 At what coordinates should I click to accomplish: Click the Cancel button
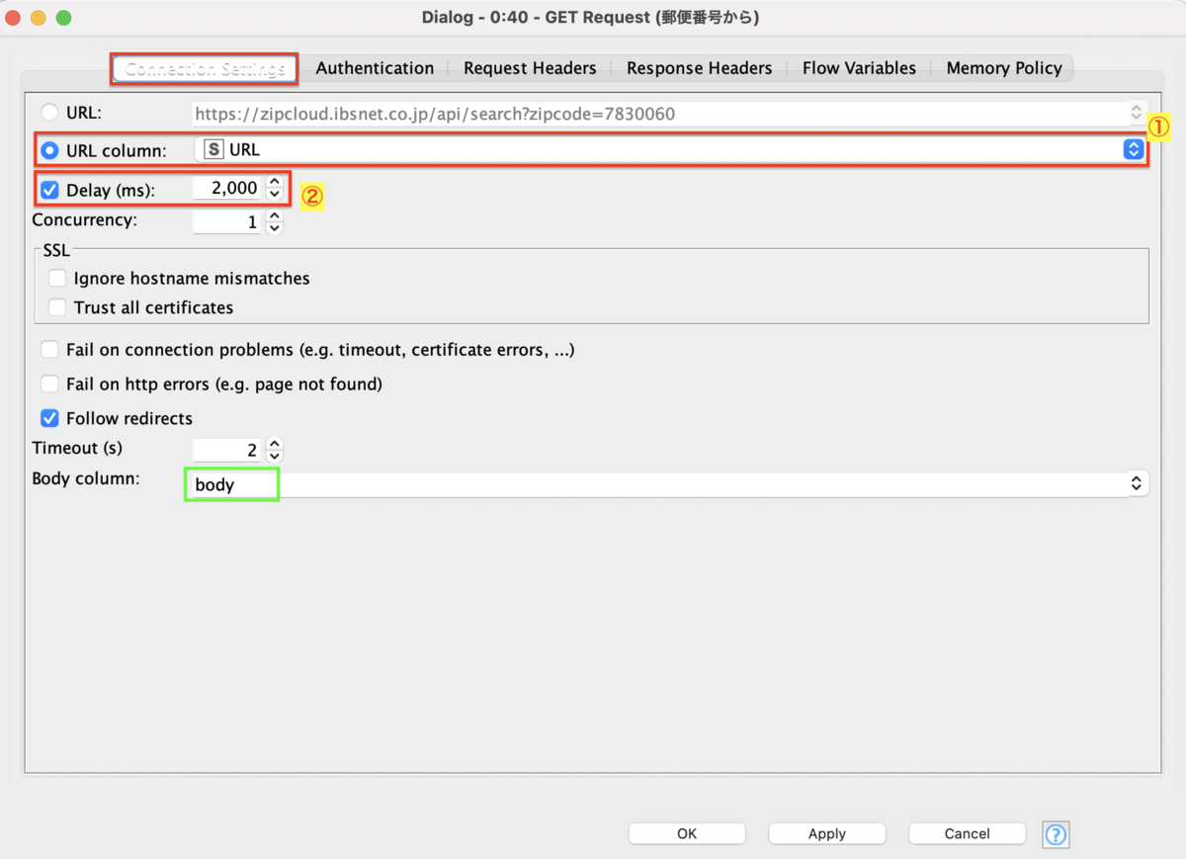click(x=968, y=833)
